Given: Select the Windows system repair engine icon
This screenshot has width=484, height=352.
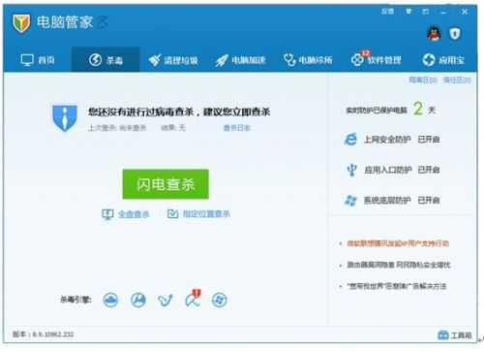Looking at the screenshot, I should coord(220,301).
